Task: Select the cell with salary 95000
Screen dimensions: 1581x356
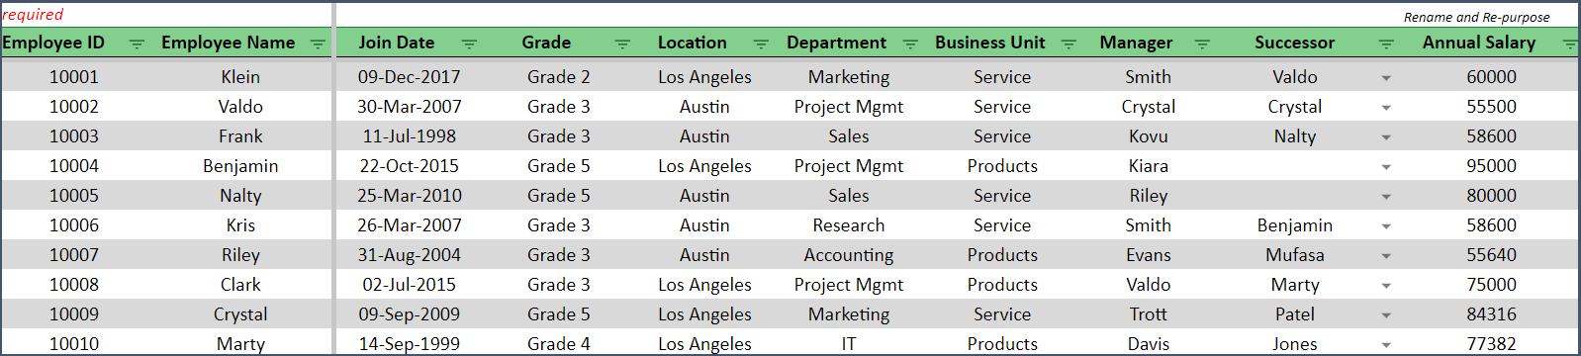Action: [1491, 166]
